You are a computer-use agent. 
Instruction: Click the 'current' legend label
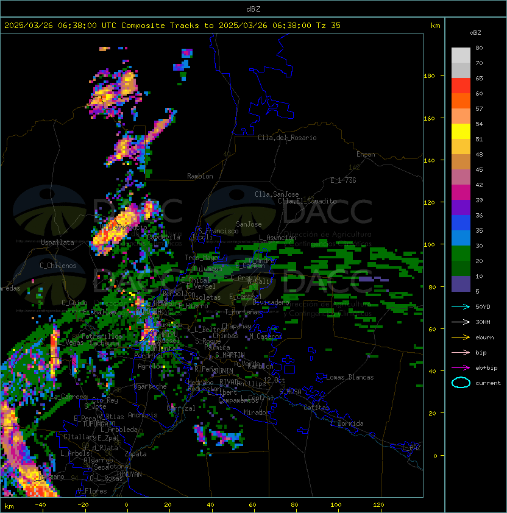coord(488,383)
